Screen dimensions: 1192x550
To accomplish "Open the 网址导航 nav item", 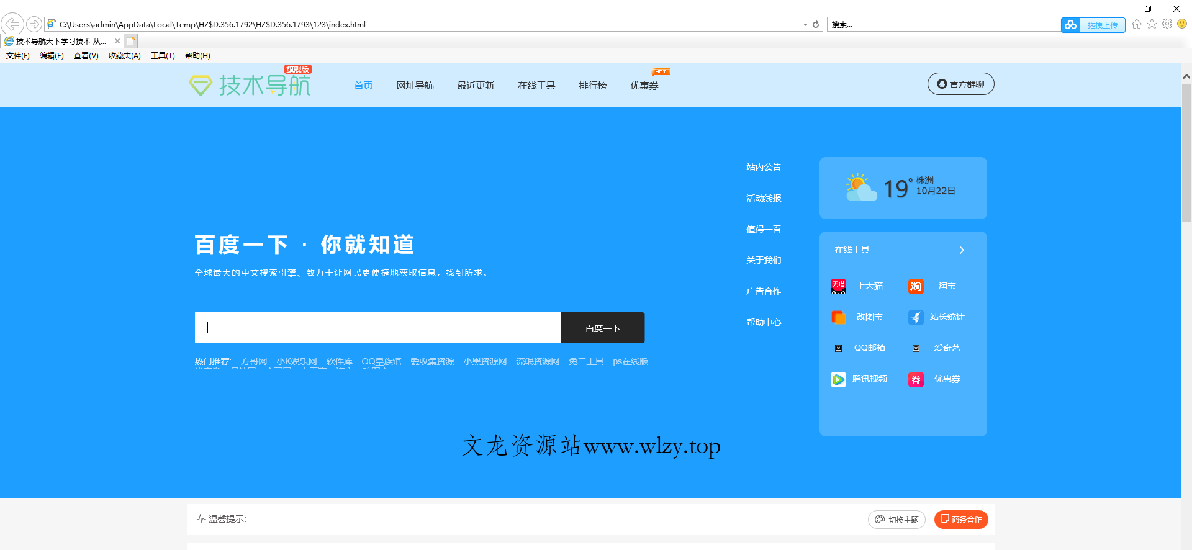I will (415, 86).
